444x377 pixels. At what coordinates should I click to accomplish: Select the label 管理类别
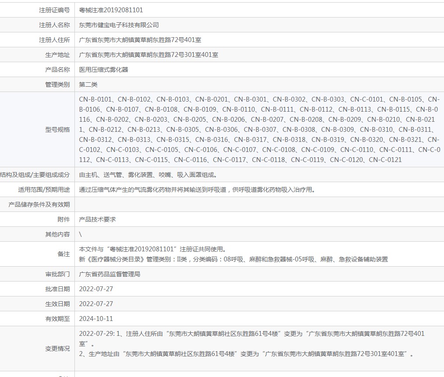click(x=57, y=85)
